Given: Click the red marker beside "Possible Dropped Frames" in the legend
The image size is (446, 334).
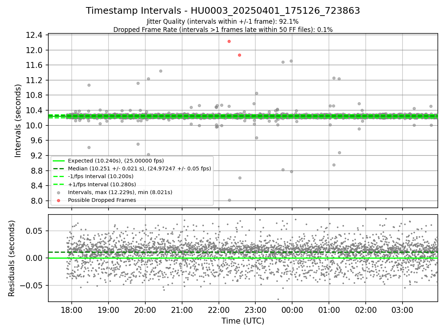Looking at the screenshot, I should click(x=58, y=200).
